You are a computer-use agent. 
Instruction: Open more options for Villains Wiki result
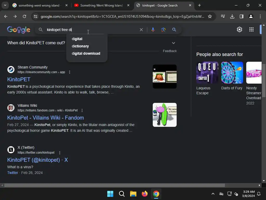click(82, 110)
